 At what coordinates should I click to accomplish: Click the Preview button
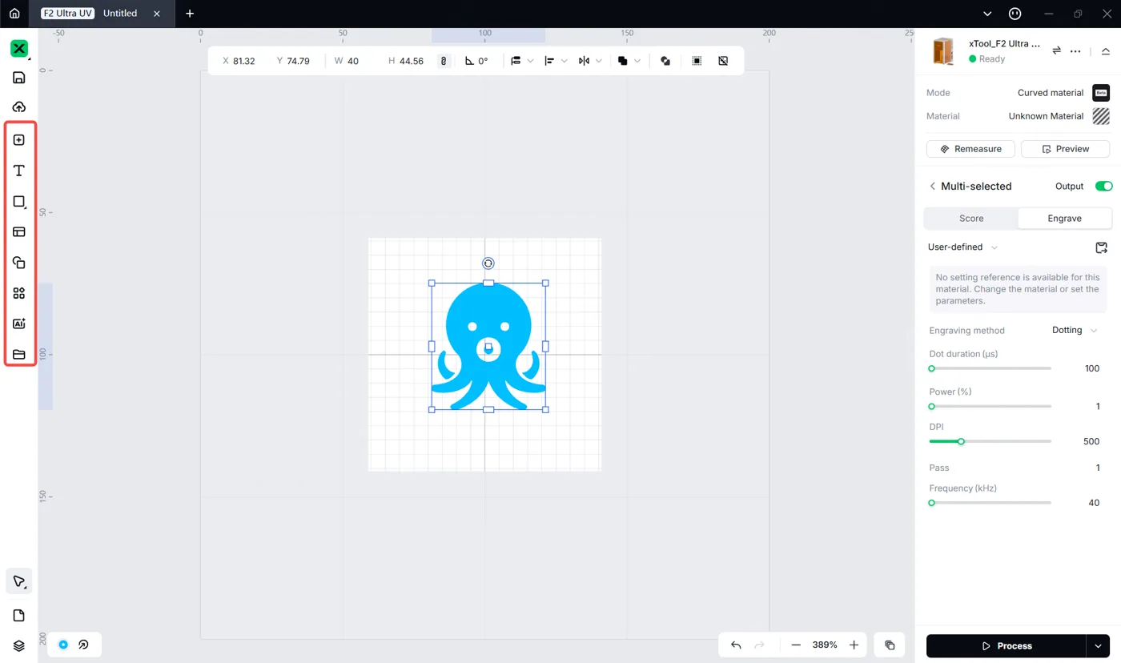point(1066,149)
